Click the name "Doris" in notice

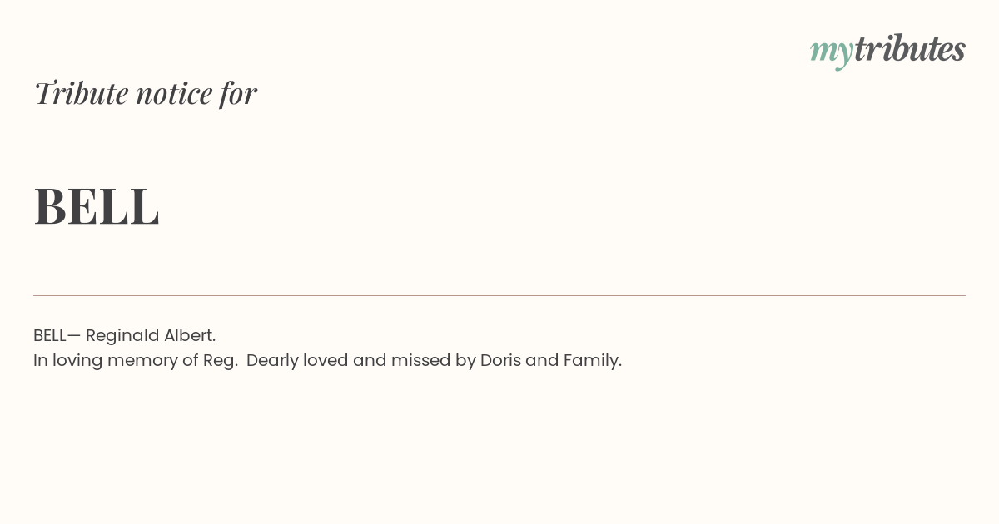tap(500, 360)
